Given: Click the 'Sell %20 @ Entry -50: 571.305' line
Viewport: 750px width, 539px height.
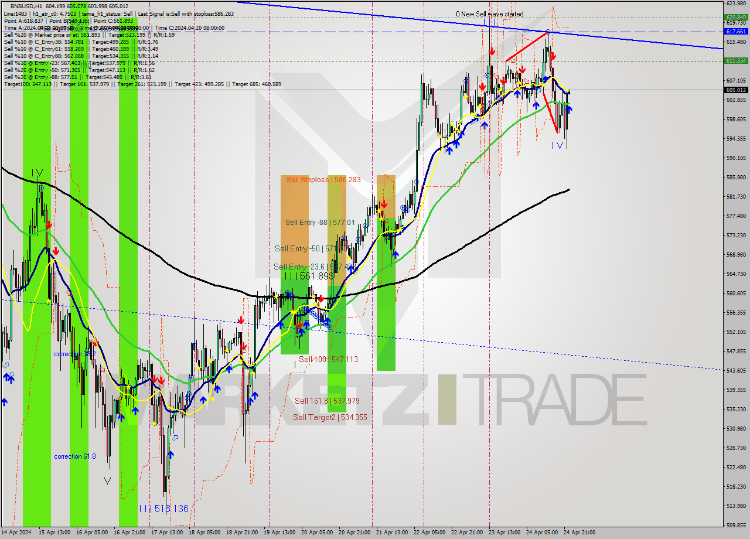Looking at the screenshot, I should (x=79, y=70).
